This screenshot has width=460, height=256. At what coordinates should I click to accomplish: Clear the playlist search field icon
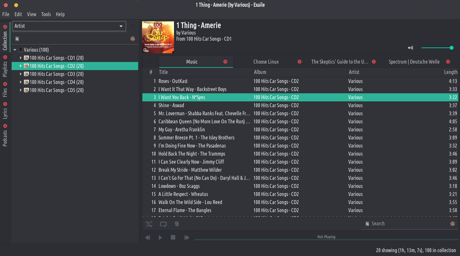pyautogui.click(x=453, y=224)
